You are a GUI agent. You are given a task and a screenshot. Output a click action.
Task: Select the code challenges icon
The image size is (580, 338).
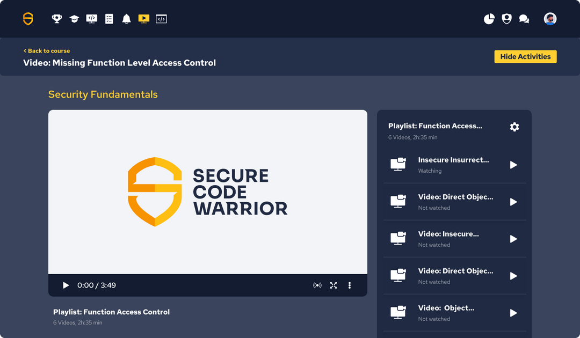tap(161, 18)
